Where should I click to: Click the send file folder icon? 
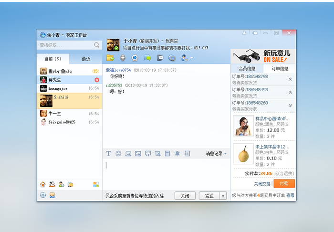coord(110,58)
